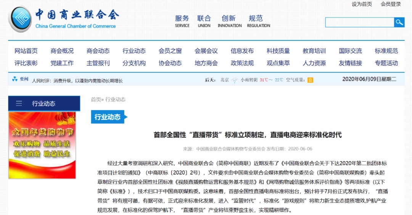The width and height of the screenshot is (412, 215).
Task: Click the 会员登录 link
Action: (x=391, y=4)
